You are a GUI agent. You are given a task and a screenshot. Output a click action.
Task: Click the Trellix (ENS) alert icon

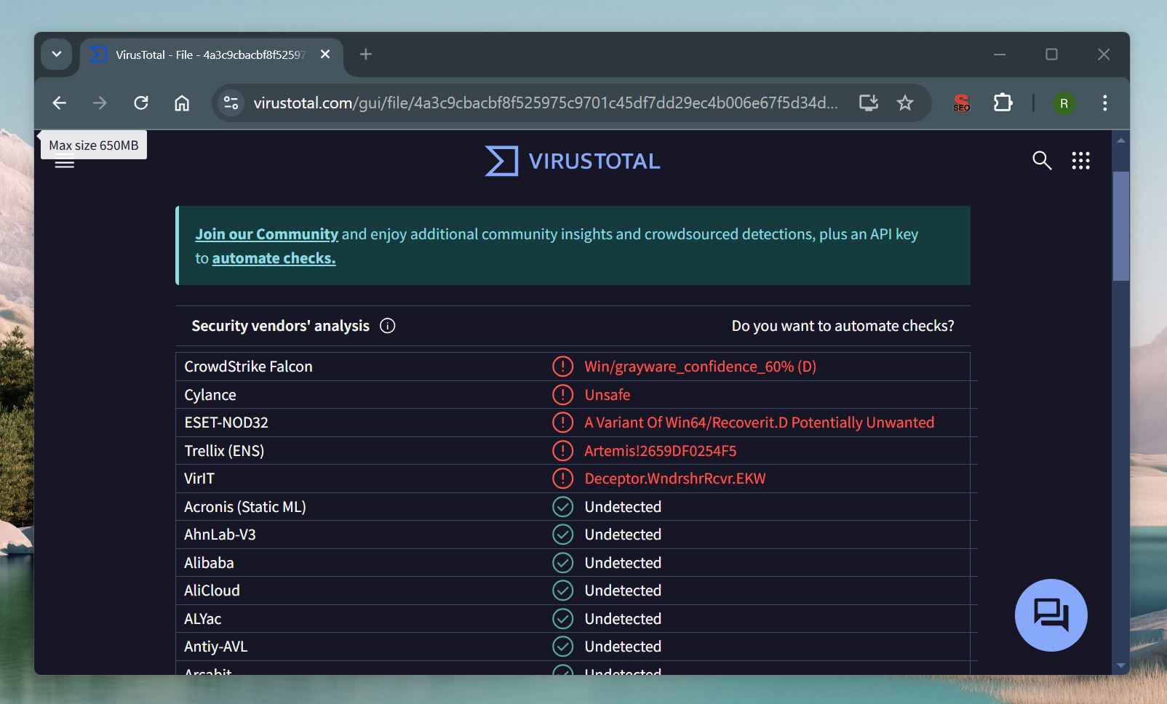[x=562, y=451]
